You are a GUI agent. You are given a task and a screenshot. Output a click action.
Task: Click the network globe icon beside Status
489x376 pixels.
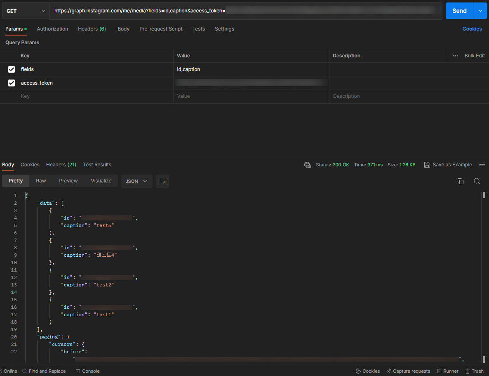308,165
